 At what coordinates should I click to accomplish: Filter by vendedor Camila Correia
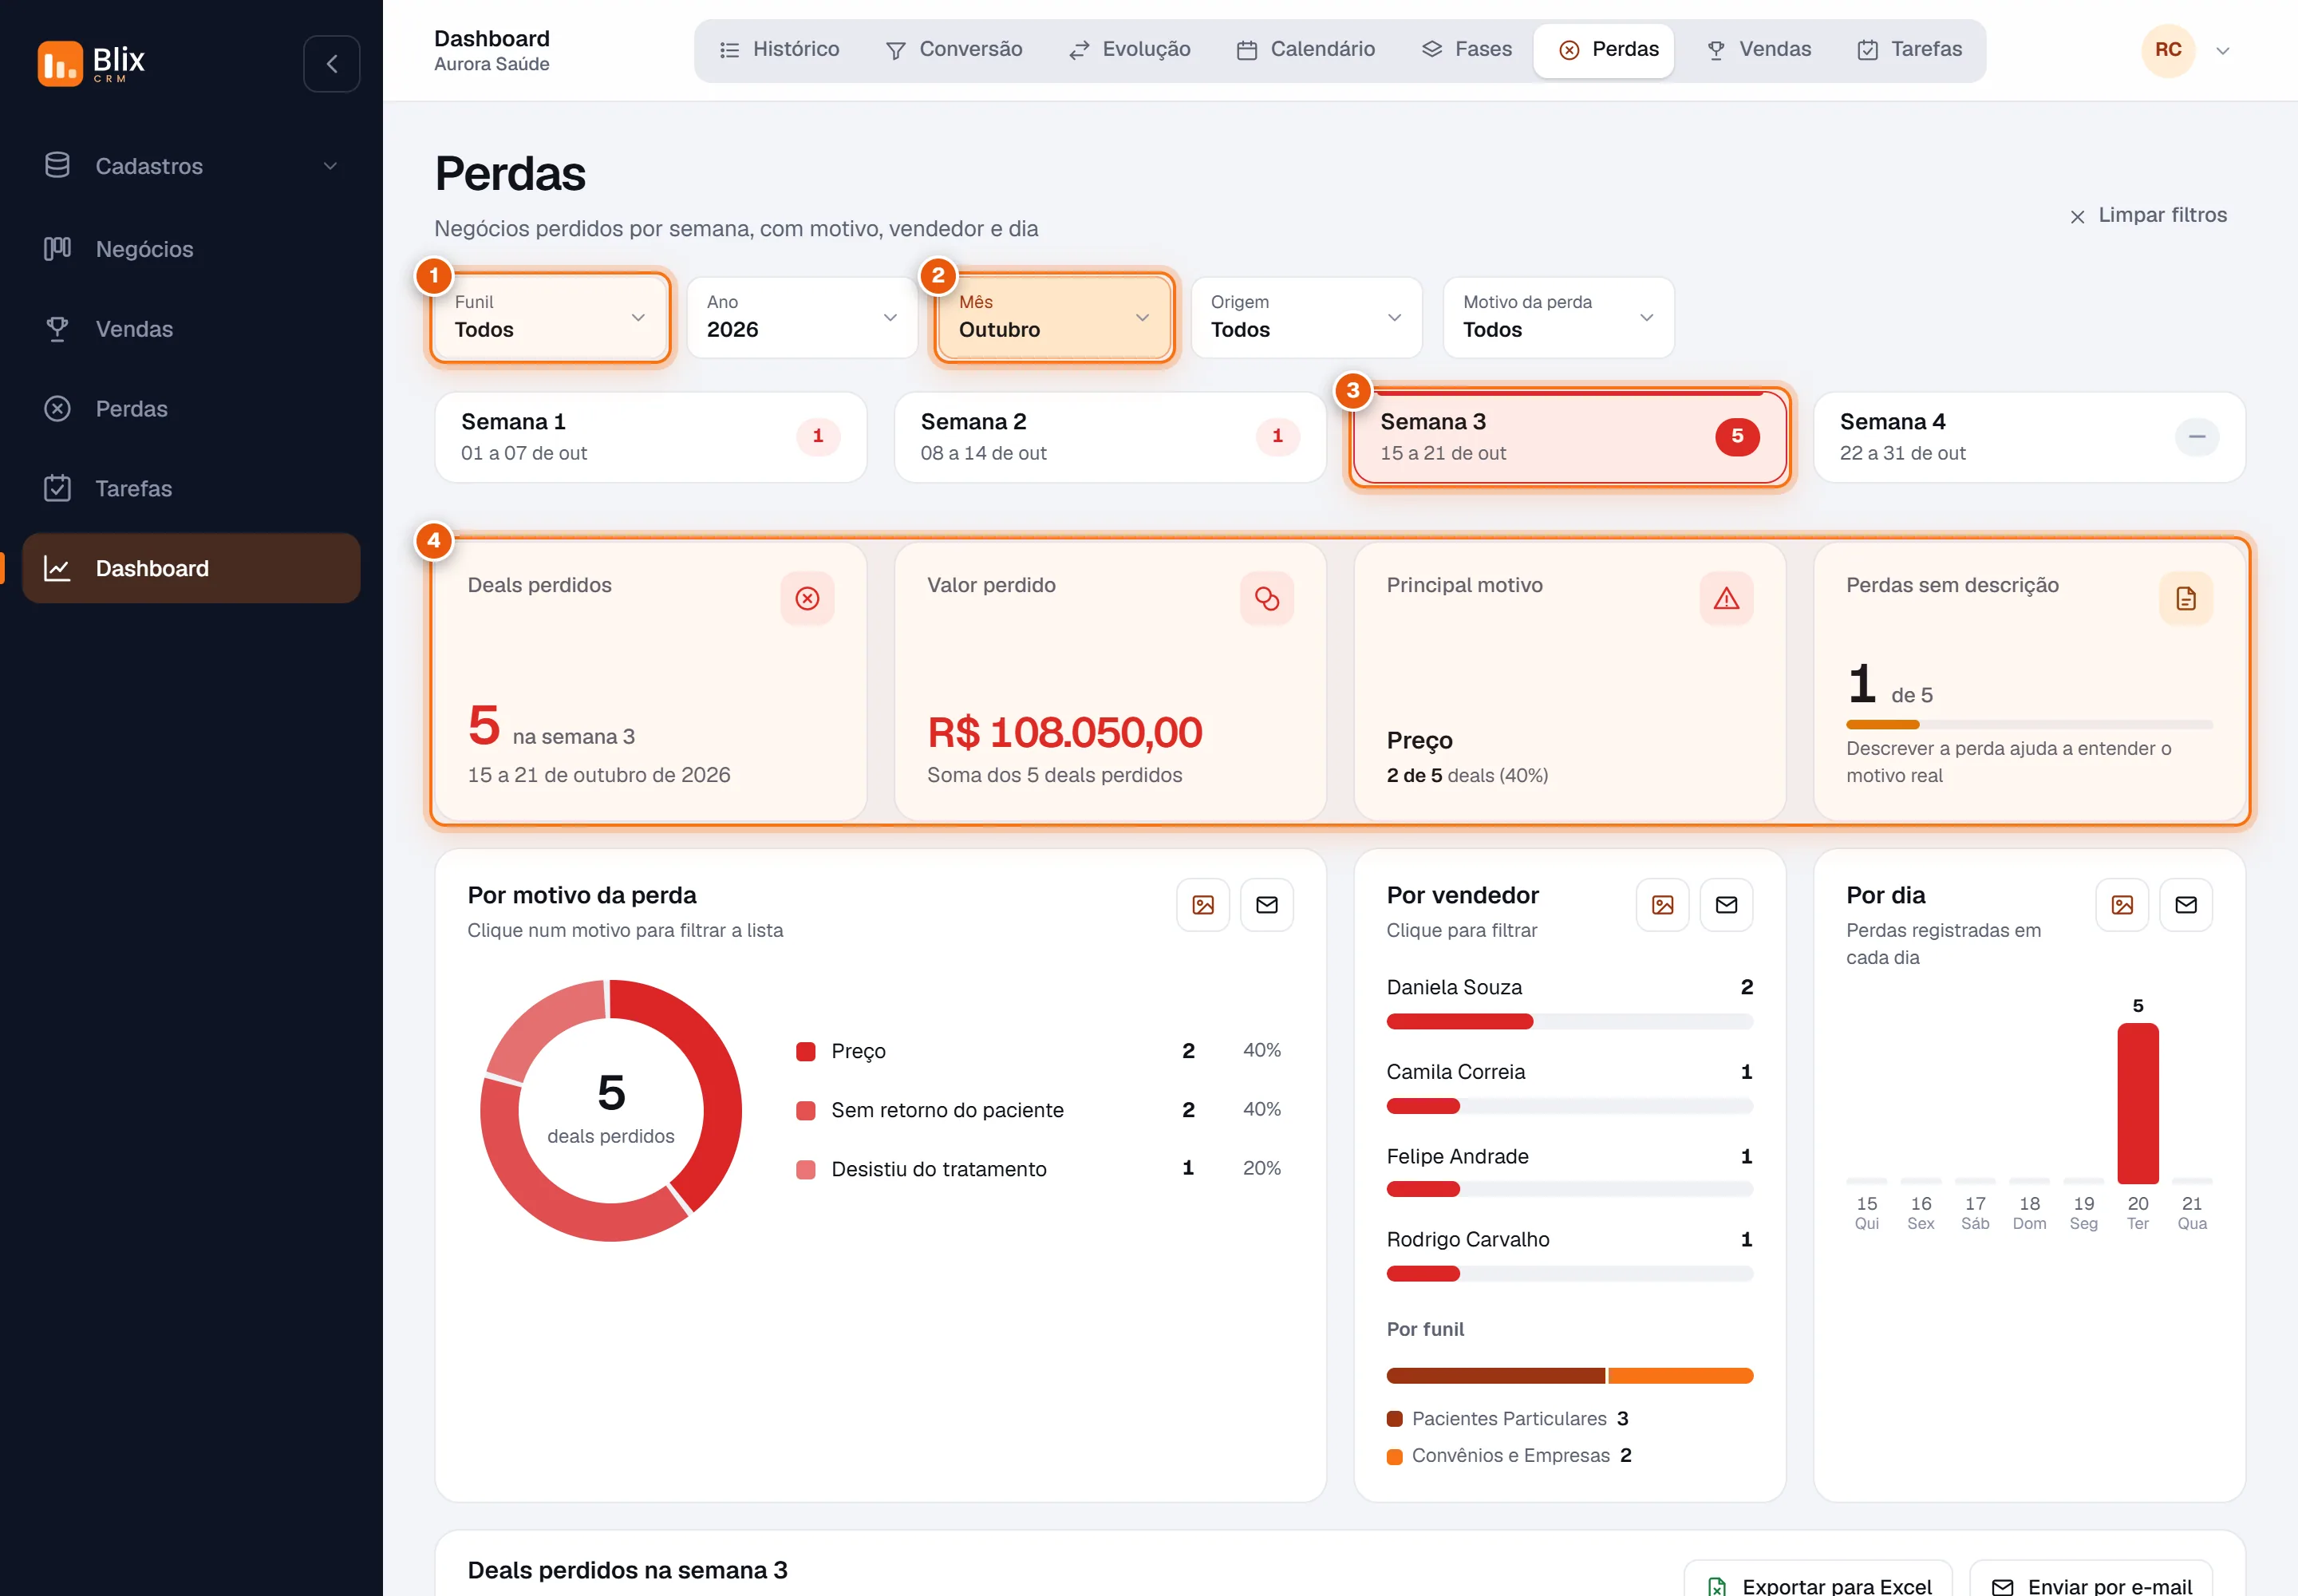1570,1087
